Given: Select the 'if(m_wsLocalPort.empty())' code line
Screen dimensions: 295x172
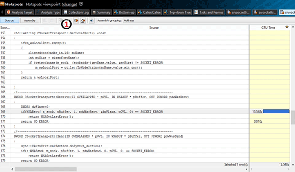Looking at the screenshot, I should (44, 43).
